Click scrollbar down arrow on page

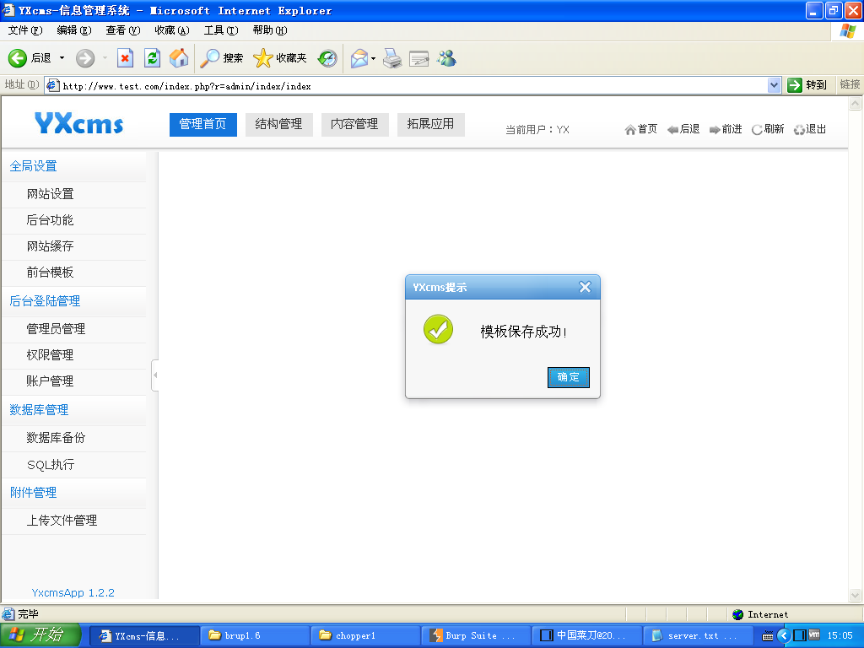pos(856,595)
